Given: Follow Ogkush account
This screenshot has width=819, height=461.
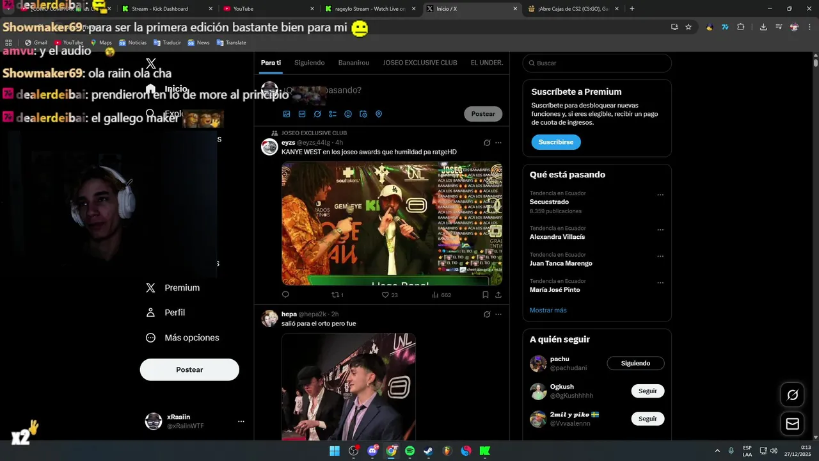Looking at the screenshot, I should [x=648, y=391].
